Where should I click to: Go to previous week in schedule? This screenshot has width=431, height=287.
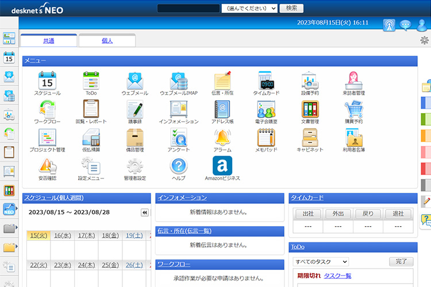(x=145, y=212)
